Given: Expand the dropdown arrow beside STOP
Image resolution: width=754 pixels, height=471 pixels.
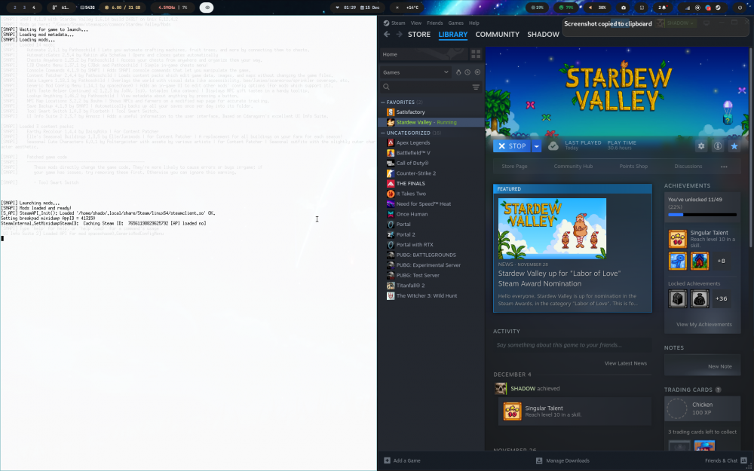Looking at the screenshot, I should [536, 146].
